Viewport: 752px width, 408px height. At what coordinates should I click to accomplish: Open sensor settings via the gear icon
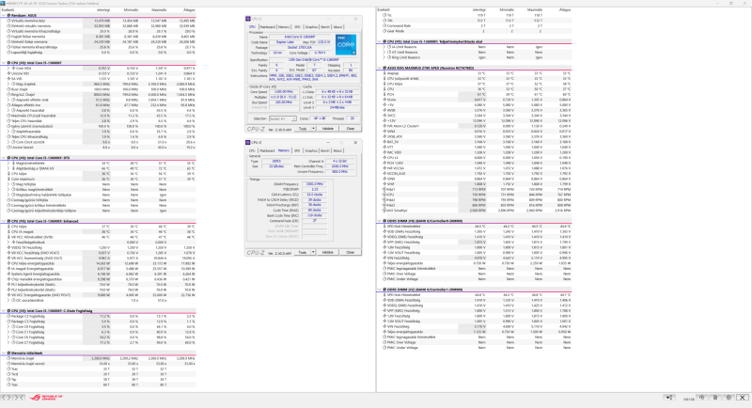tap(728, 398)
